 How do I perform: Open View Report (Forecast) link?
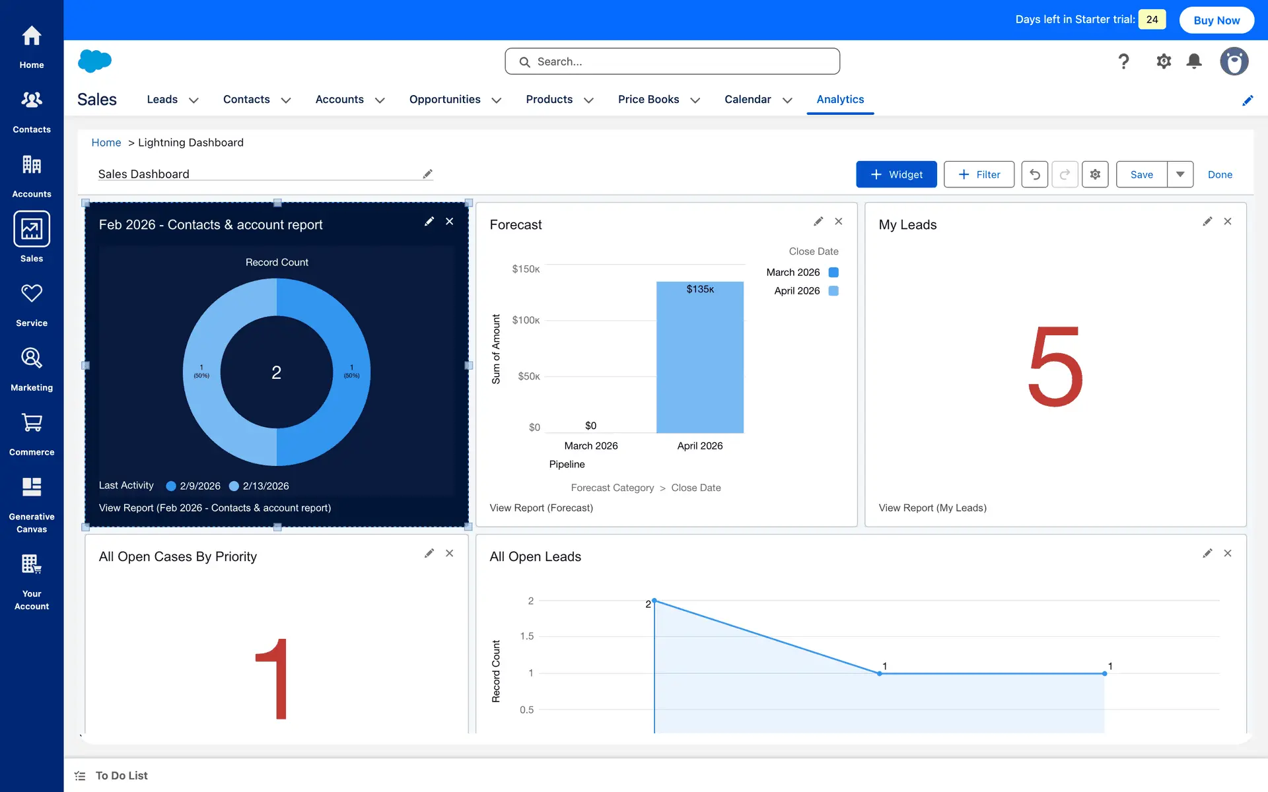pos(541,508)
